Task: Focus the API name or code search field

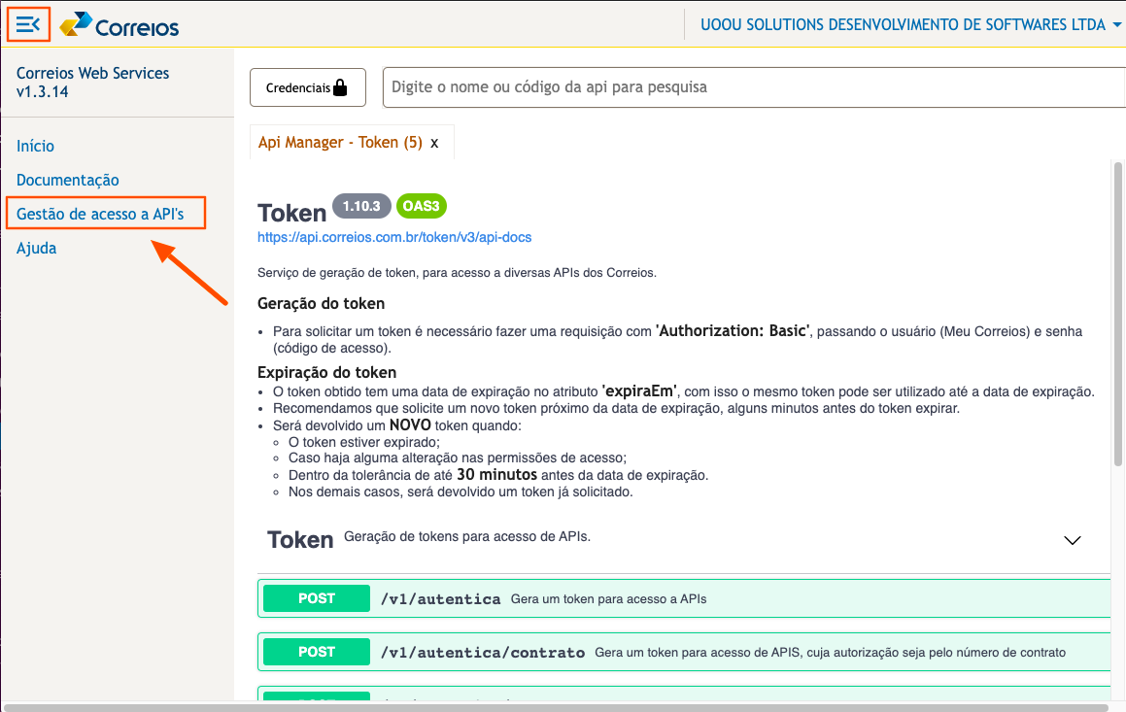Action: point(754,87)
